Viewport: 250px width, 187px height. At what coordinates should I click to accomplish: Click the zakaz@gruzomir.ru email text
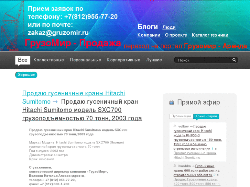[58, 33]
